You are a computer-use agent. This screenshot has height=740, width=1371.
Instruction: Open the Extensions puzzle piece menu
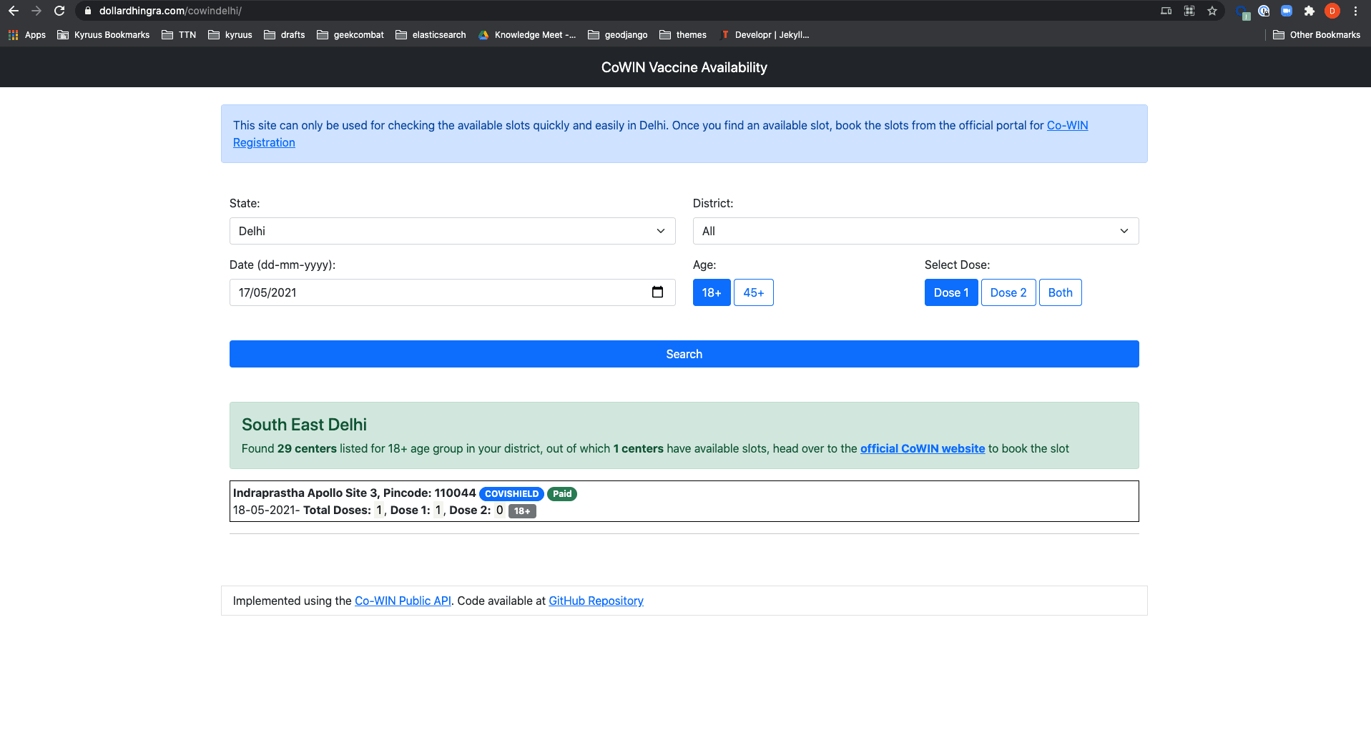1309,11
